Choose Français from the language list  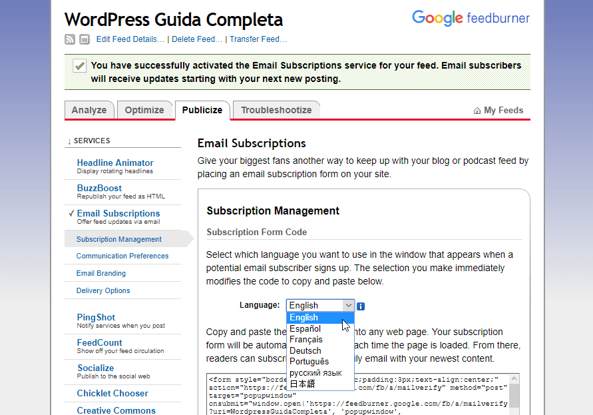tap(320, 340)
